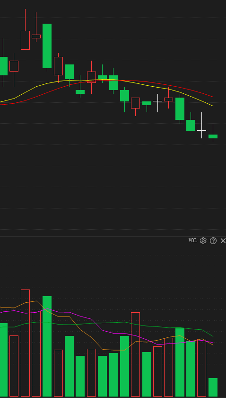
Task: Select the last small green volume bar
Action: click(213, 388)
